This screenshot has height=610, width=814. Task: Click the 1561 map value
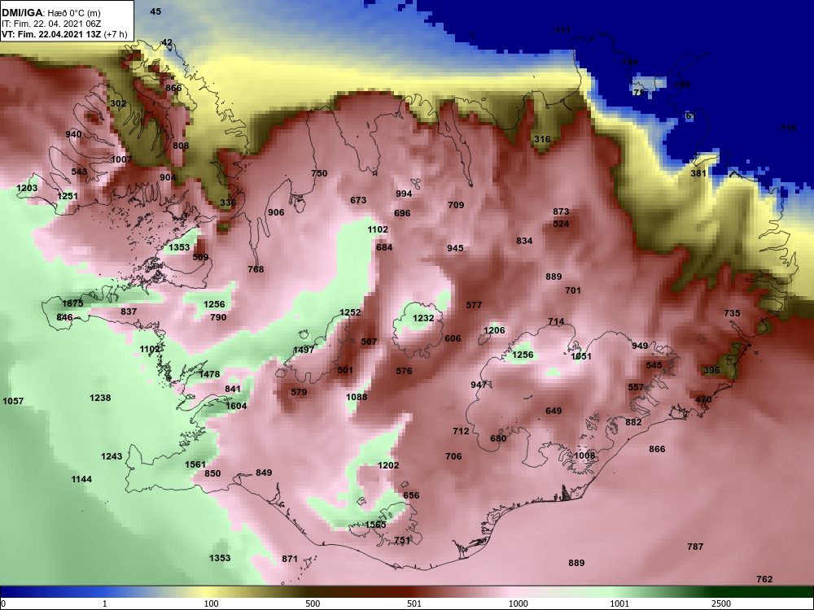[195, 464]
